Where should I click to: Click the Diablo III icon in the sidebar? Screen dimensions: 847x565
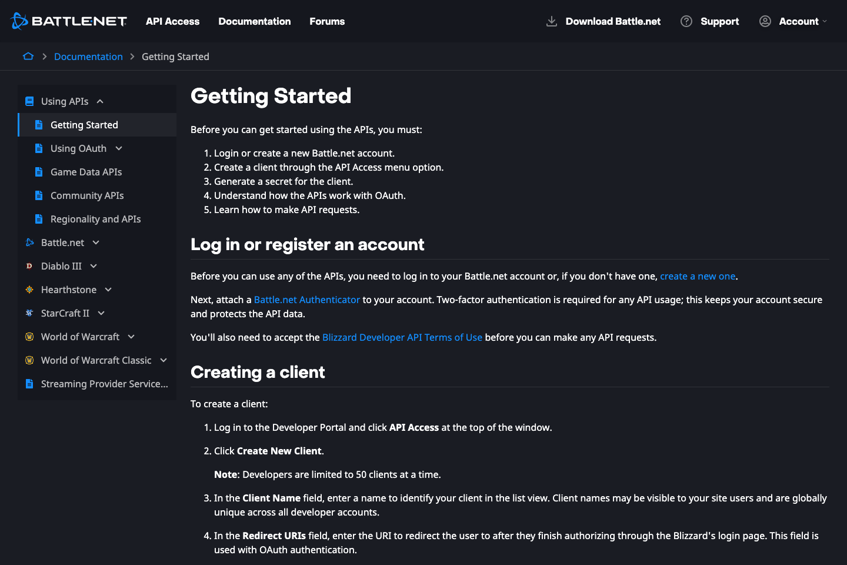coord(29,266)
